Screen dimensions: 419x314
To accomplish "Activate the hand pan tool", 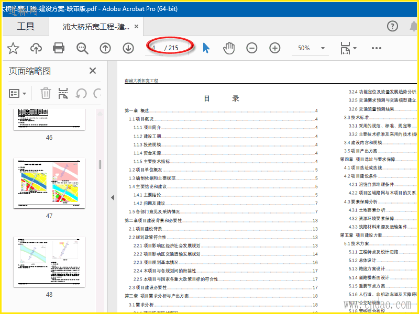I will 229,48.
